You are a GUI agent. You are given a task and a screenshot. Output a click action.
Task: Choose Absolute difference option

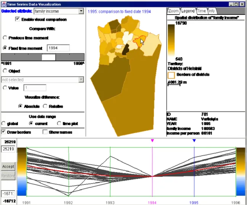20,106
